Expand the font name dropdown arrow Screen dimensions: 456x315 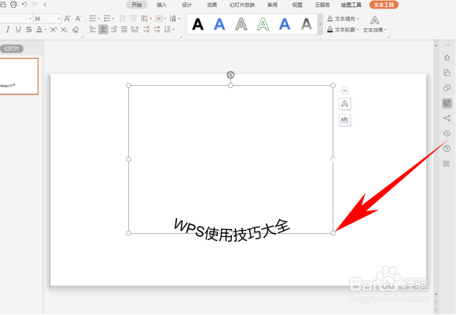30,19
